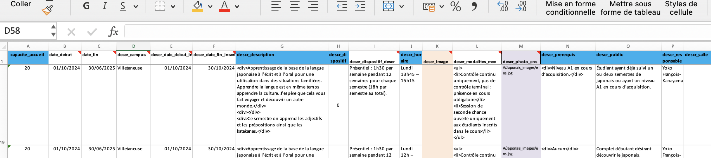The width and height of the screenshot is (711, 158).
Task: Center text horizontally
Action: point(295,6)
